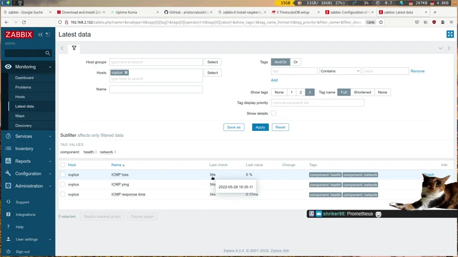458x257 pixels.
Task: Open the Problems menu item
Action: tap(23, 87)
